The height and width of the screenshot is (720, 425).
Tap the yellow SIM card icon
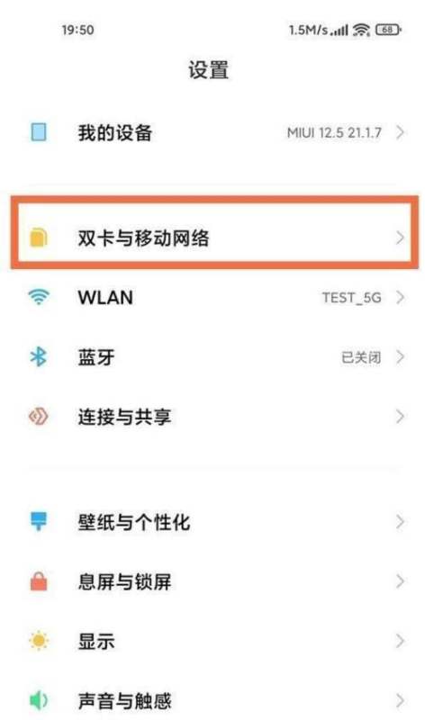(x=39, y=238)
